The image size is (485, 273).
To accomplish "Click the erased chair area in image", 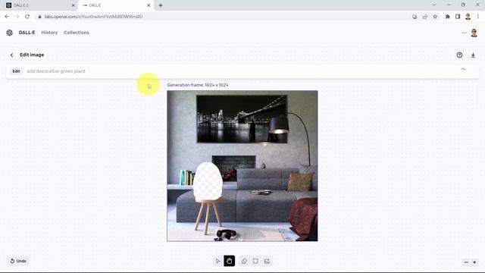I will tap(208, 181).
